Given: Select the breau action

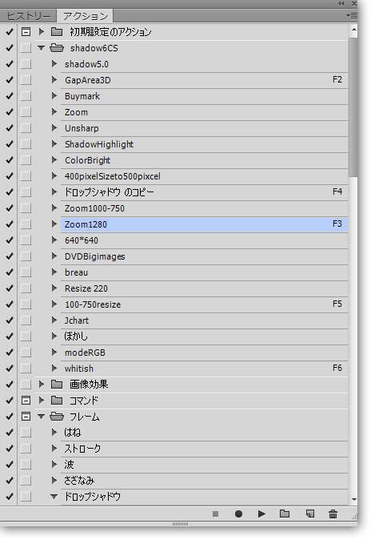Looking at the screenshot, I should pyautogui.click(x=204, y=272).
